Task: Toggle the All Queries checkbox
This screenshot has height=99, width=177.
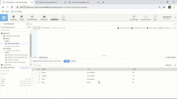Action: click(x=42, y=28)
